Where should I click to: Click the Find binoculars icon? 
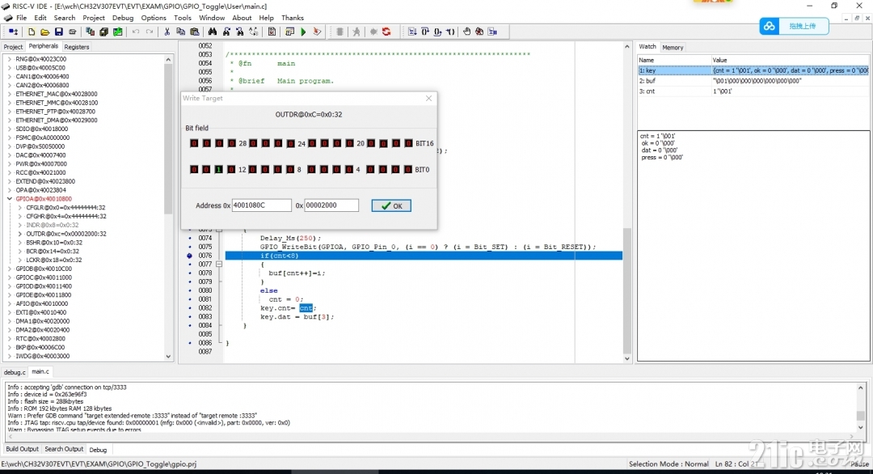212,32
